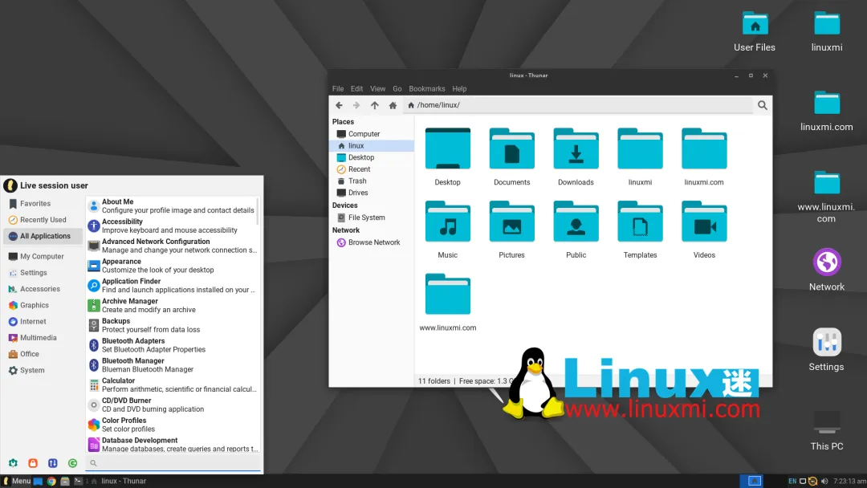Select All Applications category

click(43, 236)
